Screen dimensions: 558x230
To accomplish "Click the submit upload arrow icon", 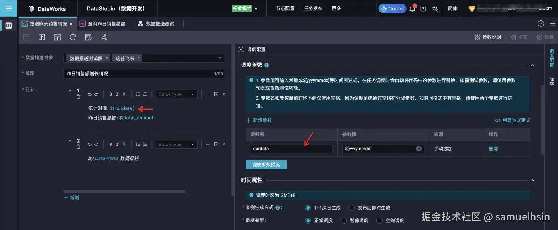I will (x=41, y=37).
